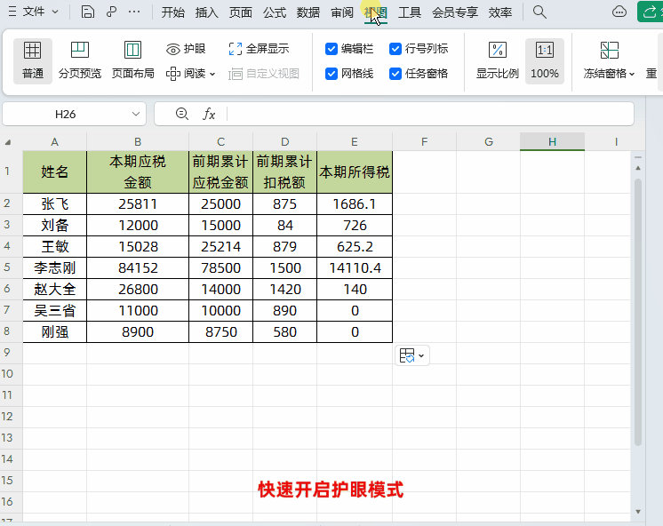Select the 姓名 header cell

54,172
